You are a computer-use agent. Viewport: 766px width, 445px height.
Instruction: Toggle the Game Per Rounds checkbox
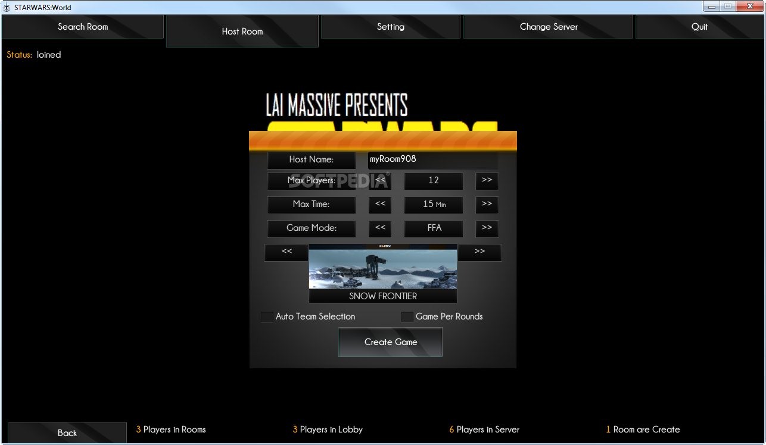tap(407, 317)
